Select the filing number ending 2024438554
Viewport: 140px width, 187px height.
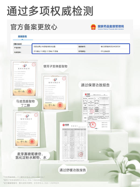tap(110, 46)
